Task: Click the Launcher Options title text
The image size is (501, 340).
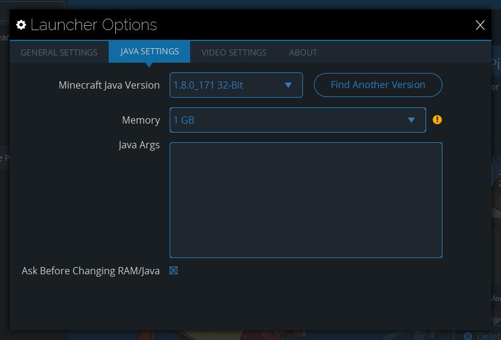Action: tap(94, 25)
